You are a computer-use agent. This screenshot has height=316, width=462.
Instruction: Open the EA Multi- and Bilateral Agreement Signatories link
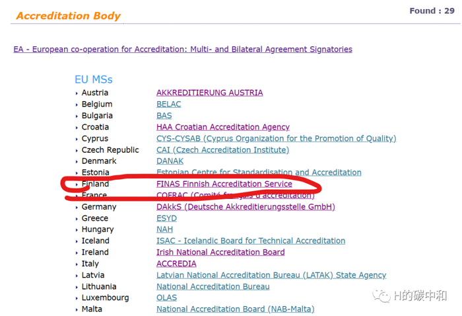[x=183, y=50]
